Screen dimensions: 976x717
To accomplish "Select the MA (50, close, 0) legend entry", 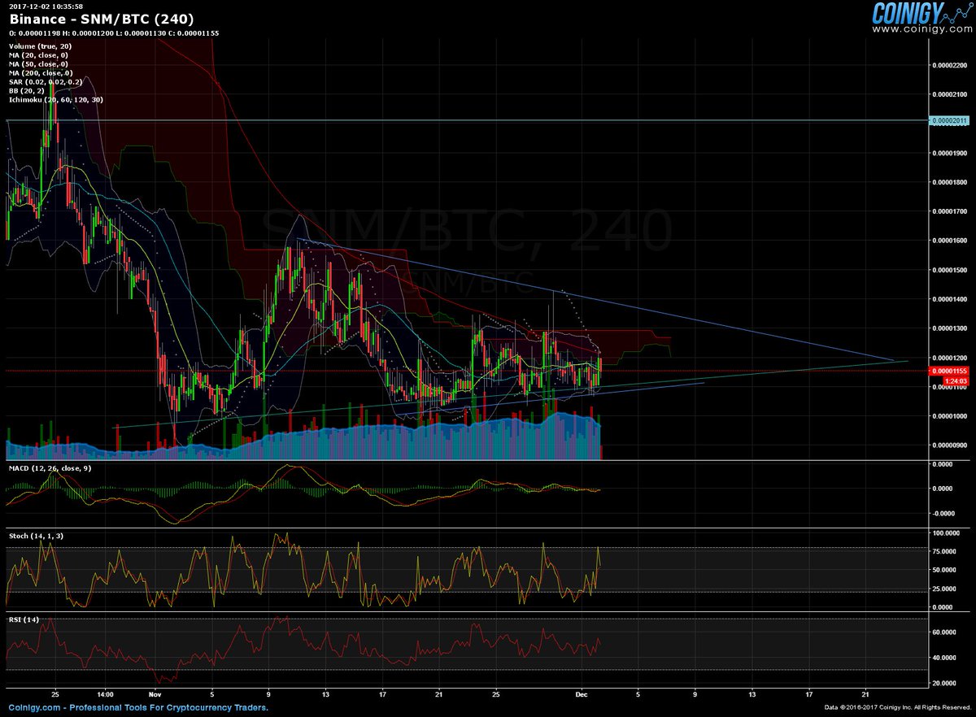I will (40, 64).
